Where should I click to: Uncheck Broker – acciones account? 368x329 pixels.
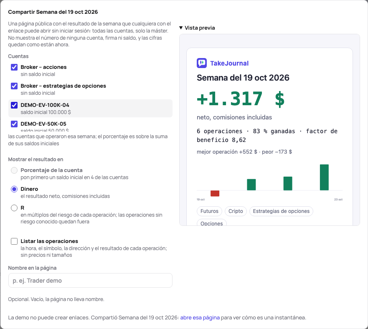coord(14,67)
